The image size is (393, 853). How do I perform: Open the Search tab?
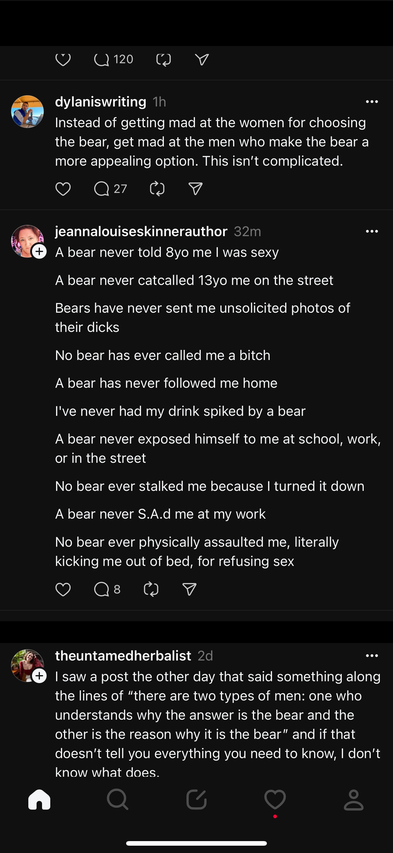click(117, 800)
